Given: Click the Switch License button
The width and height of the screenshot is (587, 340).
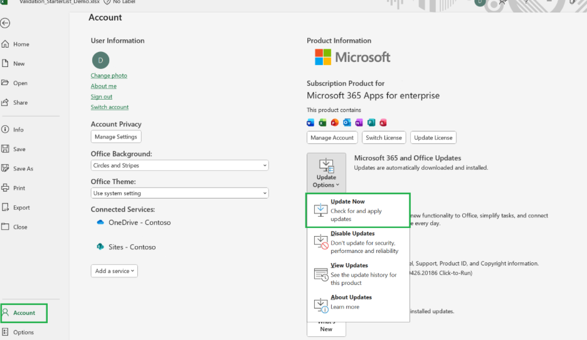Looking at the screenshot, I should click(384, 138).
